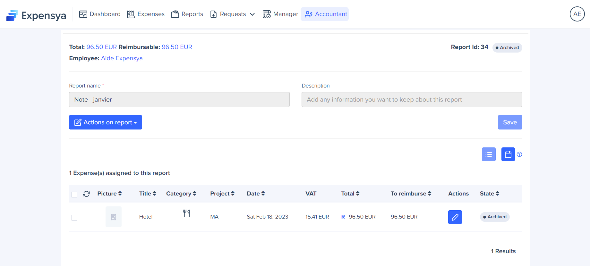Sort expenses by Date column
This screenshot has width=590, height=266.
tap(255, 194)
